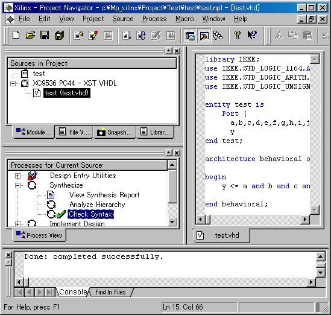Click the hierarchy view toolbar icon
This screenshot has height=315, width=331.
click(218, 36)
